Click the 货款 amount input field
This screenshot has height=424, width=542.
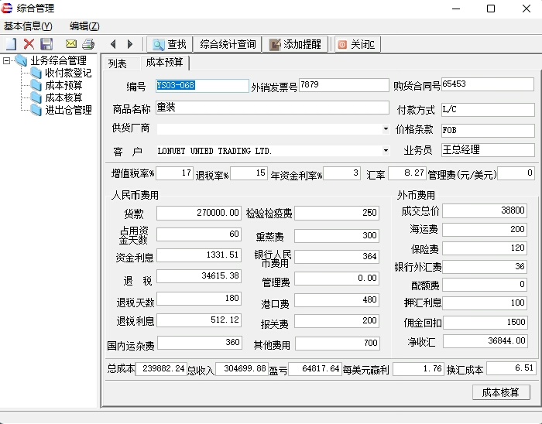[199, 213]
